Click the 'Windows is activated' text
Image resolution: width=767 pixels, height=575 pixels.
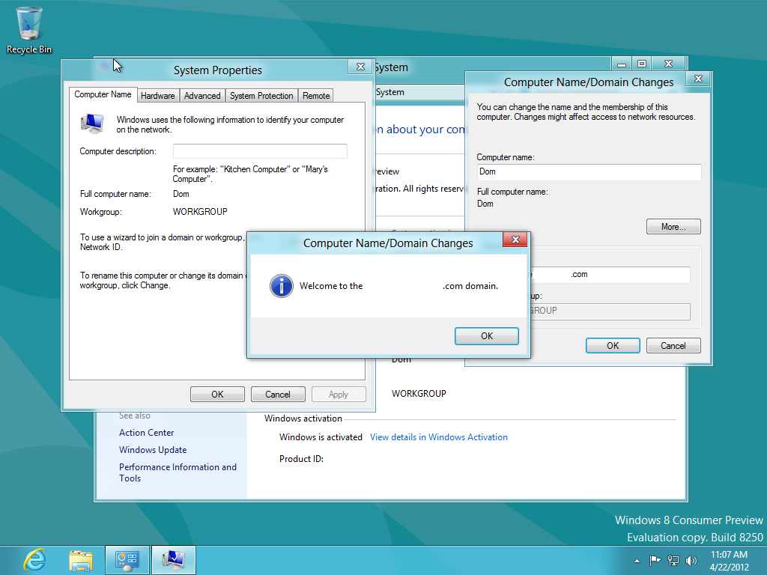pyautogui.click(x=321, y=437)
